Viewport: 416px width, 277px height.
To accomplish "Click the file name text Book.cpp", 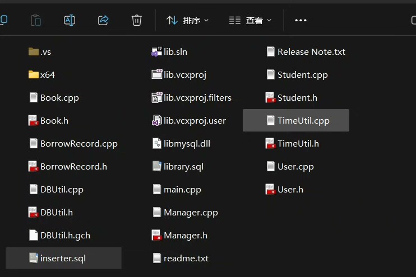I will [59, 98].
